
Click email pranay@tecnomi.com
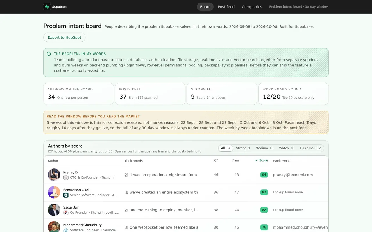(x=293, y=175)
